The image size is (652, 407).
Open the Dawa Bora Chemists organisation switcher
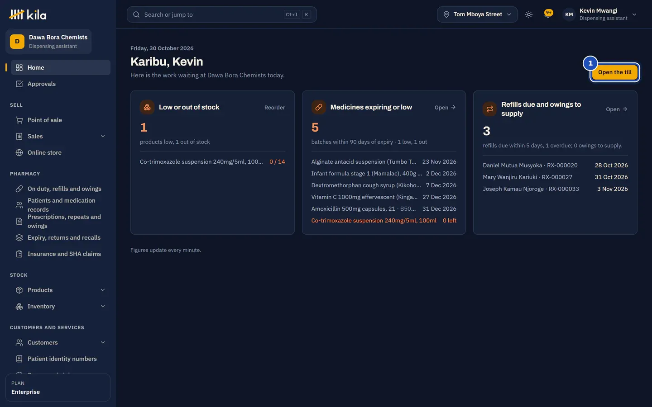point(48,42)
